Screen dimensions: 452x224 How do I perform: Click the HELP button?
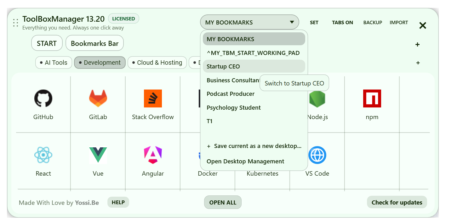click(118, 202)
